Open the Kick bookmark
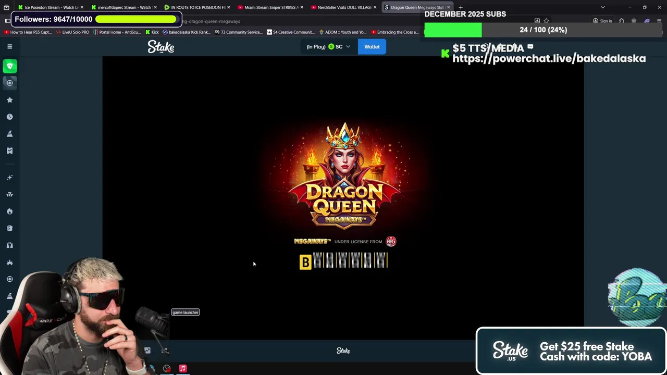Viewport: 667px width, 375px height. (151, 32)
